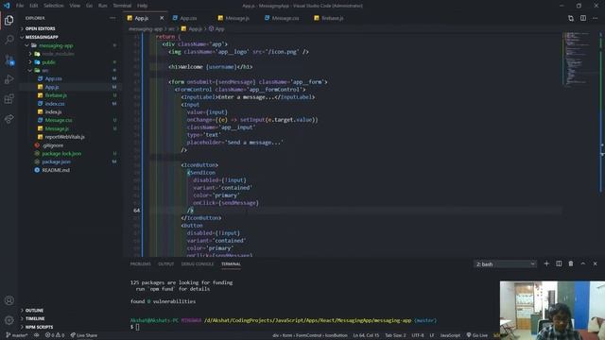Maximize the panel with up chevron
The width and height of the screenshot is (605, 340).
click(x=583, y=263)
